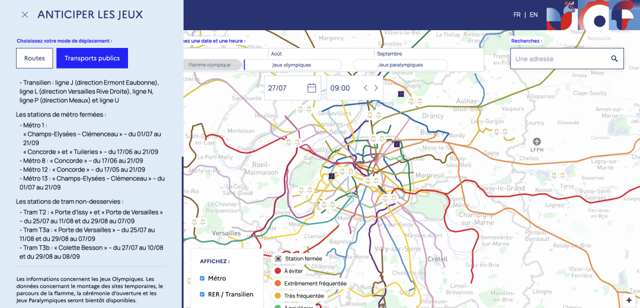Go to the previous time slot arrow
This screenshot has height=308, width=640.
[366, 88]
